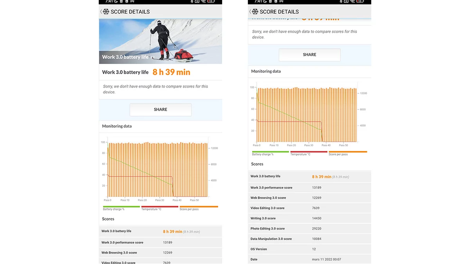Click the 'not enough data' message, left screenshot

(155, 89)
